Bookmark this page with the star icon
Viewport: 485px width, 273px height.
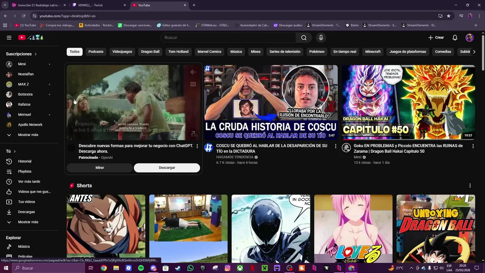coord(449,16)
